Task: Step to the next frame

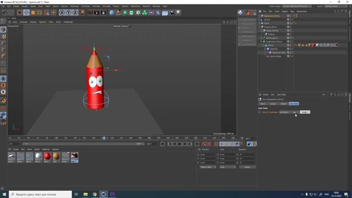Action: (x=185, y=144)
